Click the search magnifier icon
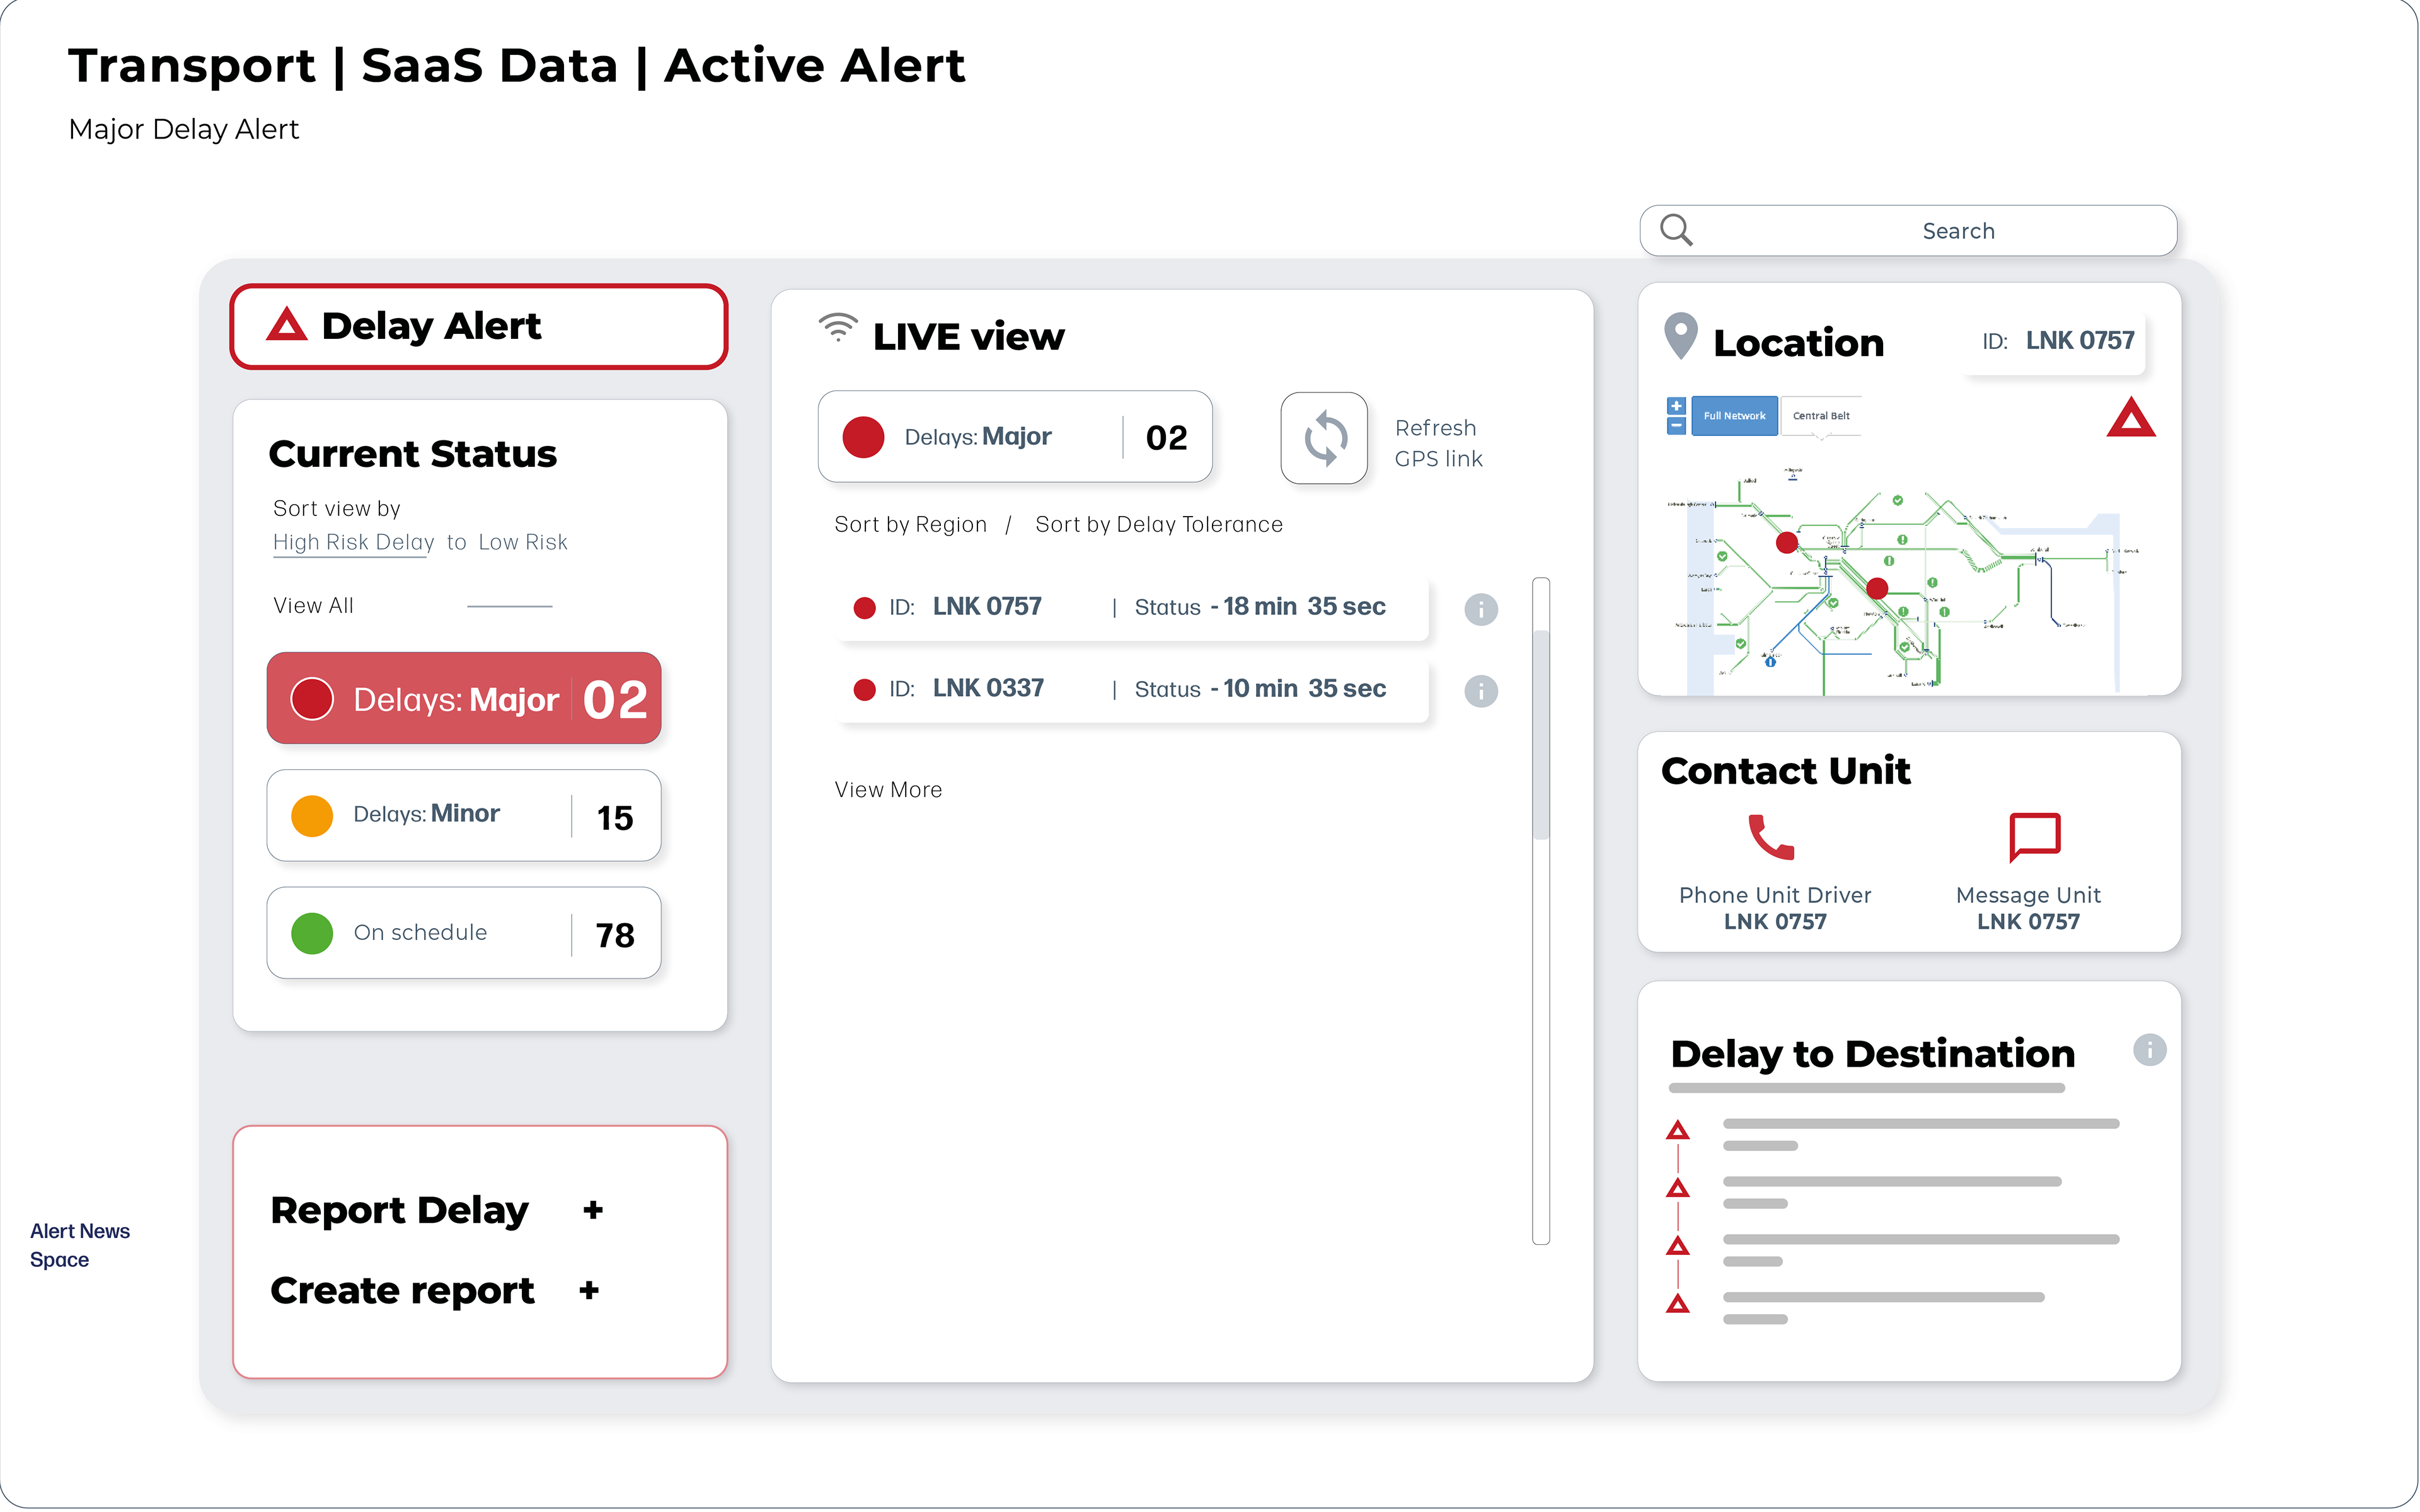Screen dimensions: 2420x1512 [1676, 230]
